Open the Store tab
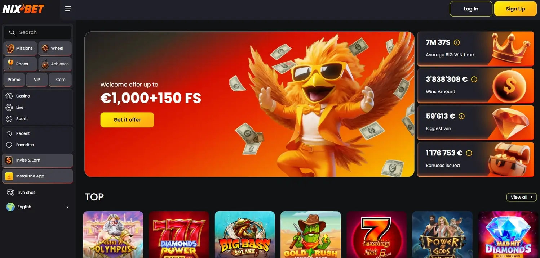Image resolution: width=540 pixels, height=258 pixels. (60, 80)
